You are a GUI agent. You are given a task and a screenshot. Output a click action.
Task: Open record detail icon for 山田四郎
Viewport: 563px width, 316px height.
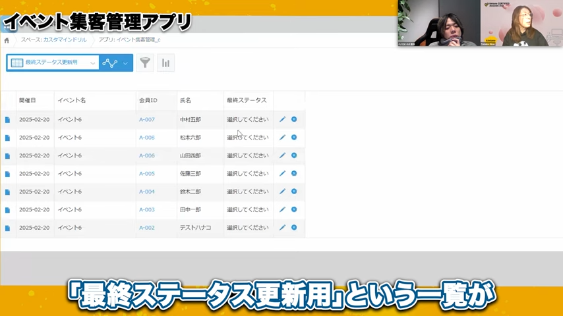(7, 156)
